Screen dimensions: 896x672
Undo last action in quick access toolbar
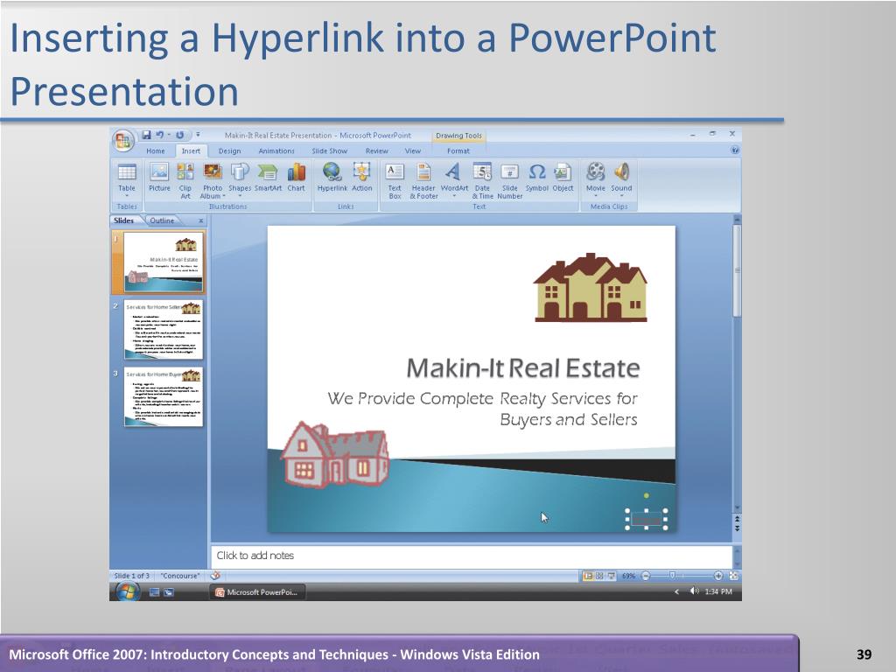160,135
